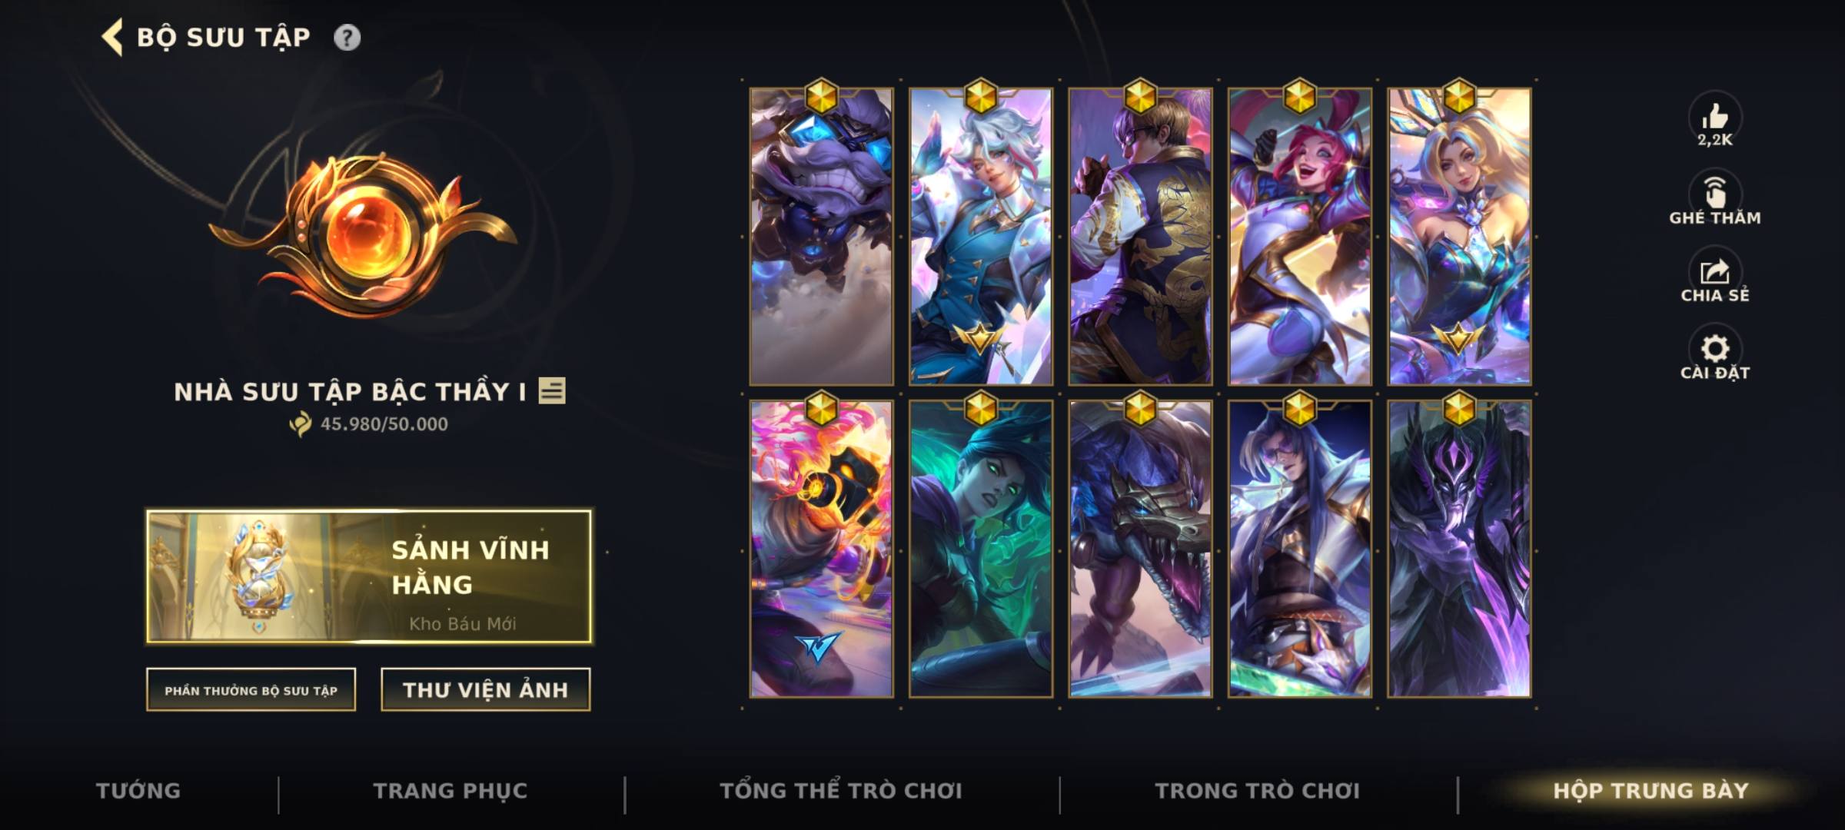Like the showcase with the thumbs-up icon

pos(1714,118)
